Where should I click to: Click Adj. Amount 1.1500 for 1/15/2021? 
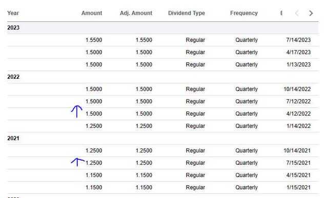coord(144,188)
